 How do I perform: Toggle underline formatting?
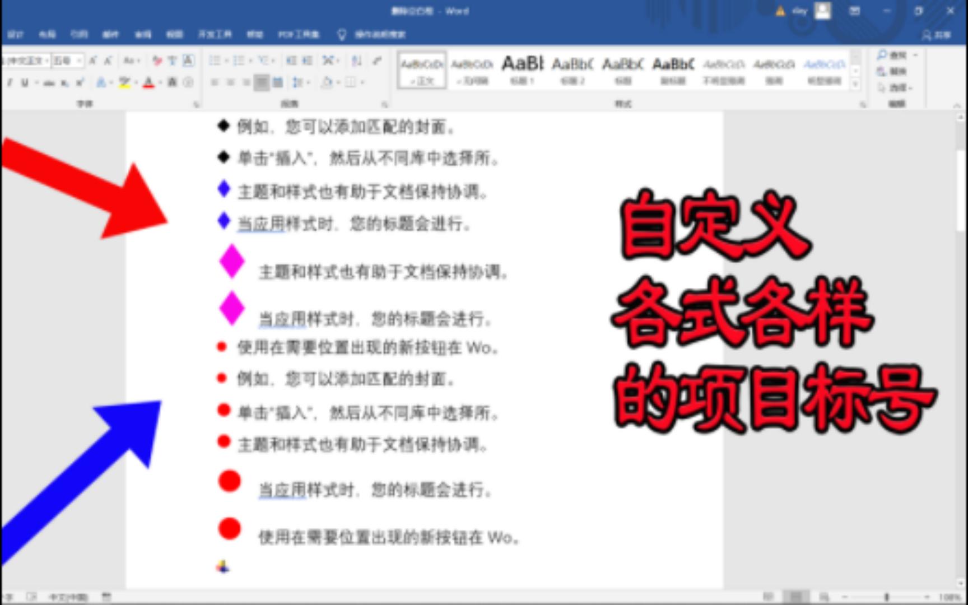coord(25,83)
